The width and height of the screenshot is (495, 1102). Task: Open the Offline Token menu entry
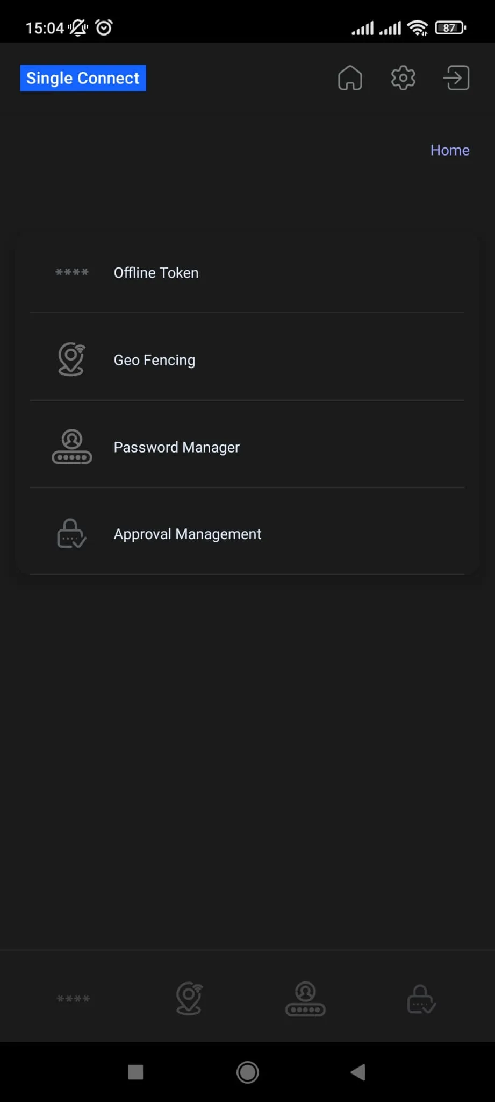[247, 272]
